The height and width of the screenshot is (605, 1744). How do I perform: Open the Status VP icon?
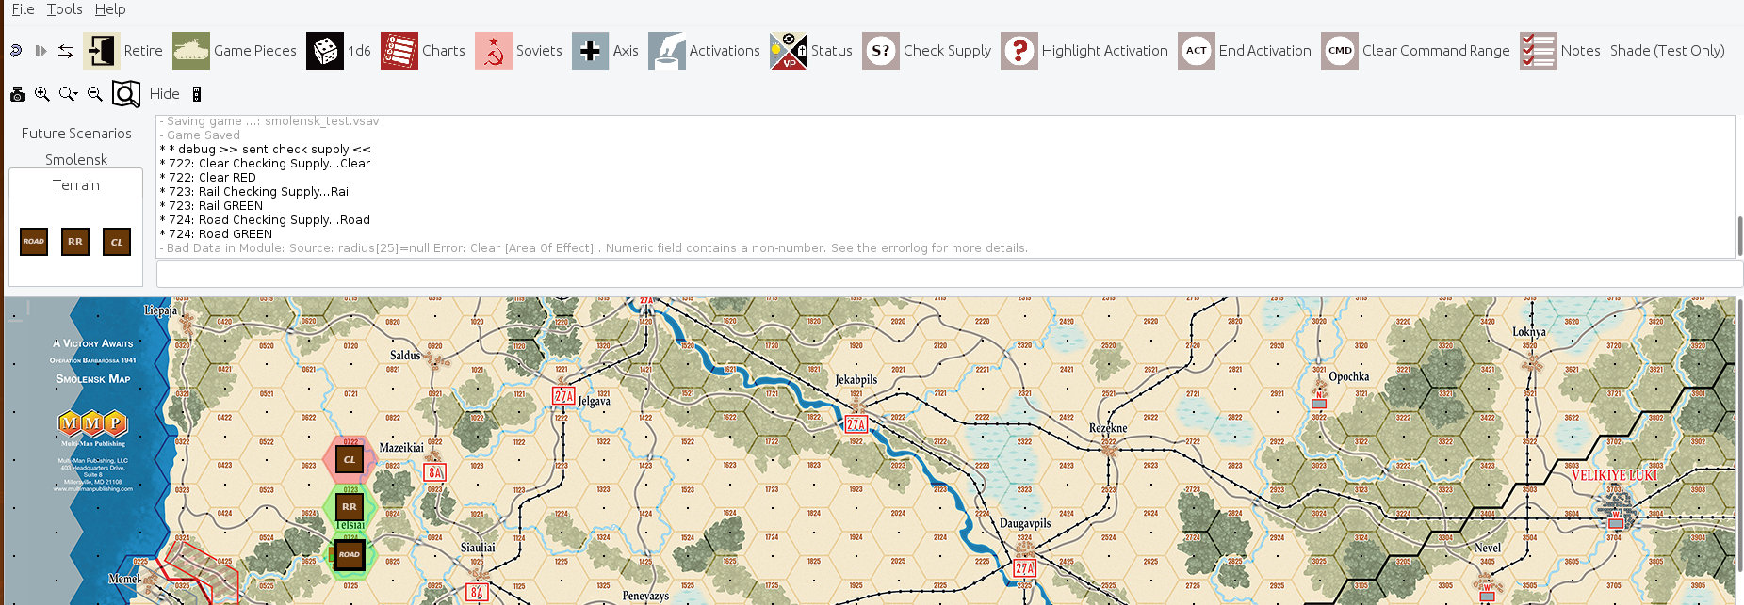[789, 51]
